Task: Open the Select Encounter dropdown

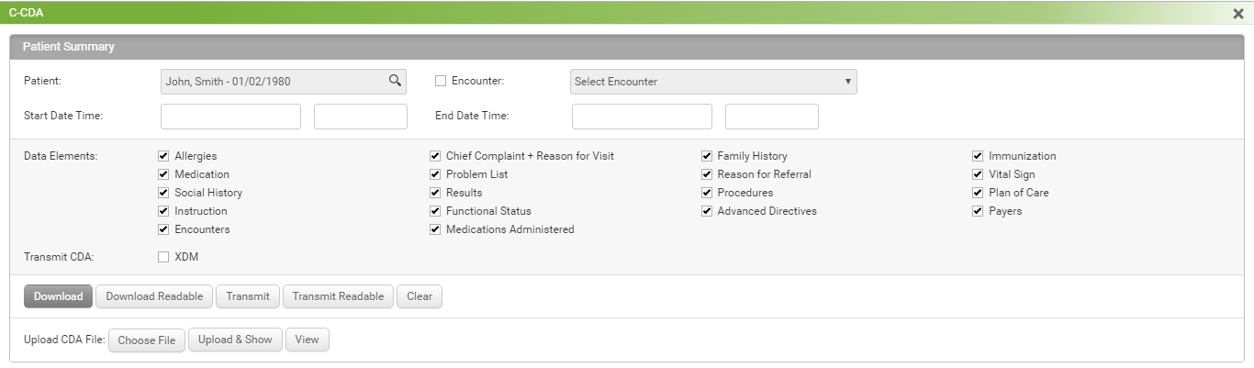Action: coord(713,82)
